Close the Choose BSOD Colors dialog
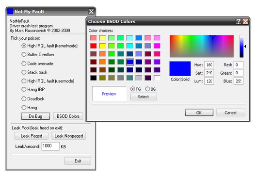Viewport: 257px width, 176px height. coord(245,21)
